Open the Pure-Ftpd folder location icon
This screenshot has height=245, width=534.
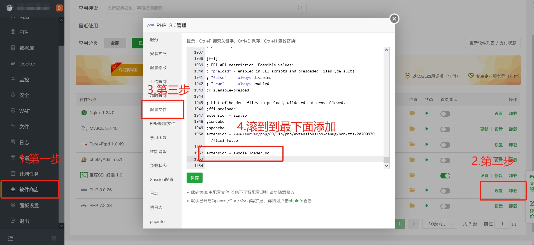pos(412,144)
